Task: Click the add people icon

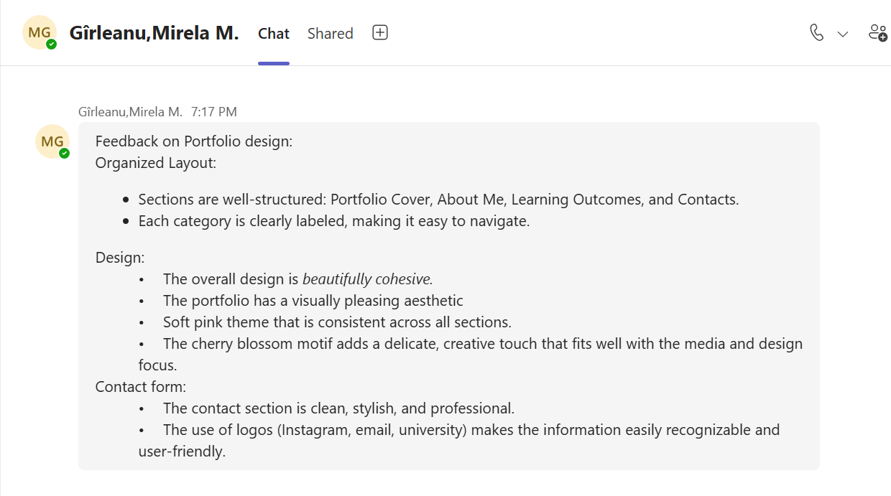Action: point(877,33)
